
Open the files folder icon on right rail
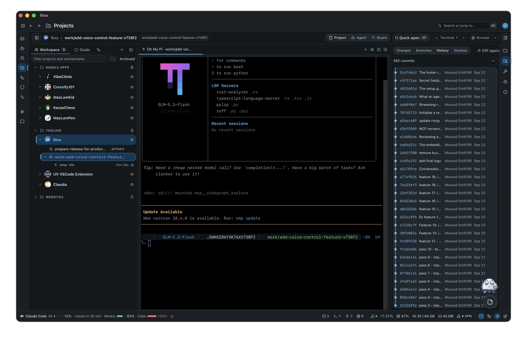[505, 51]
